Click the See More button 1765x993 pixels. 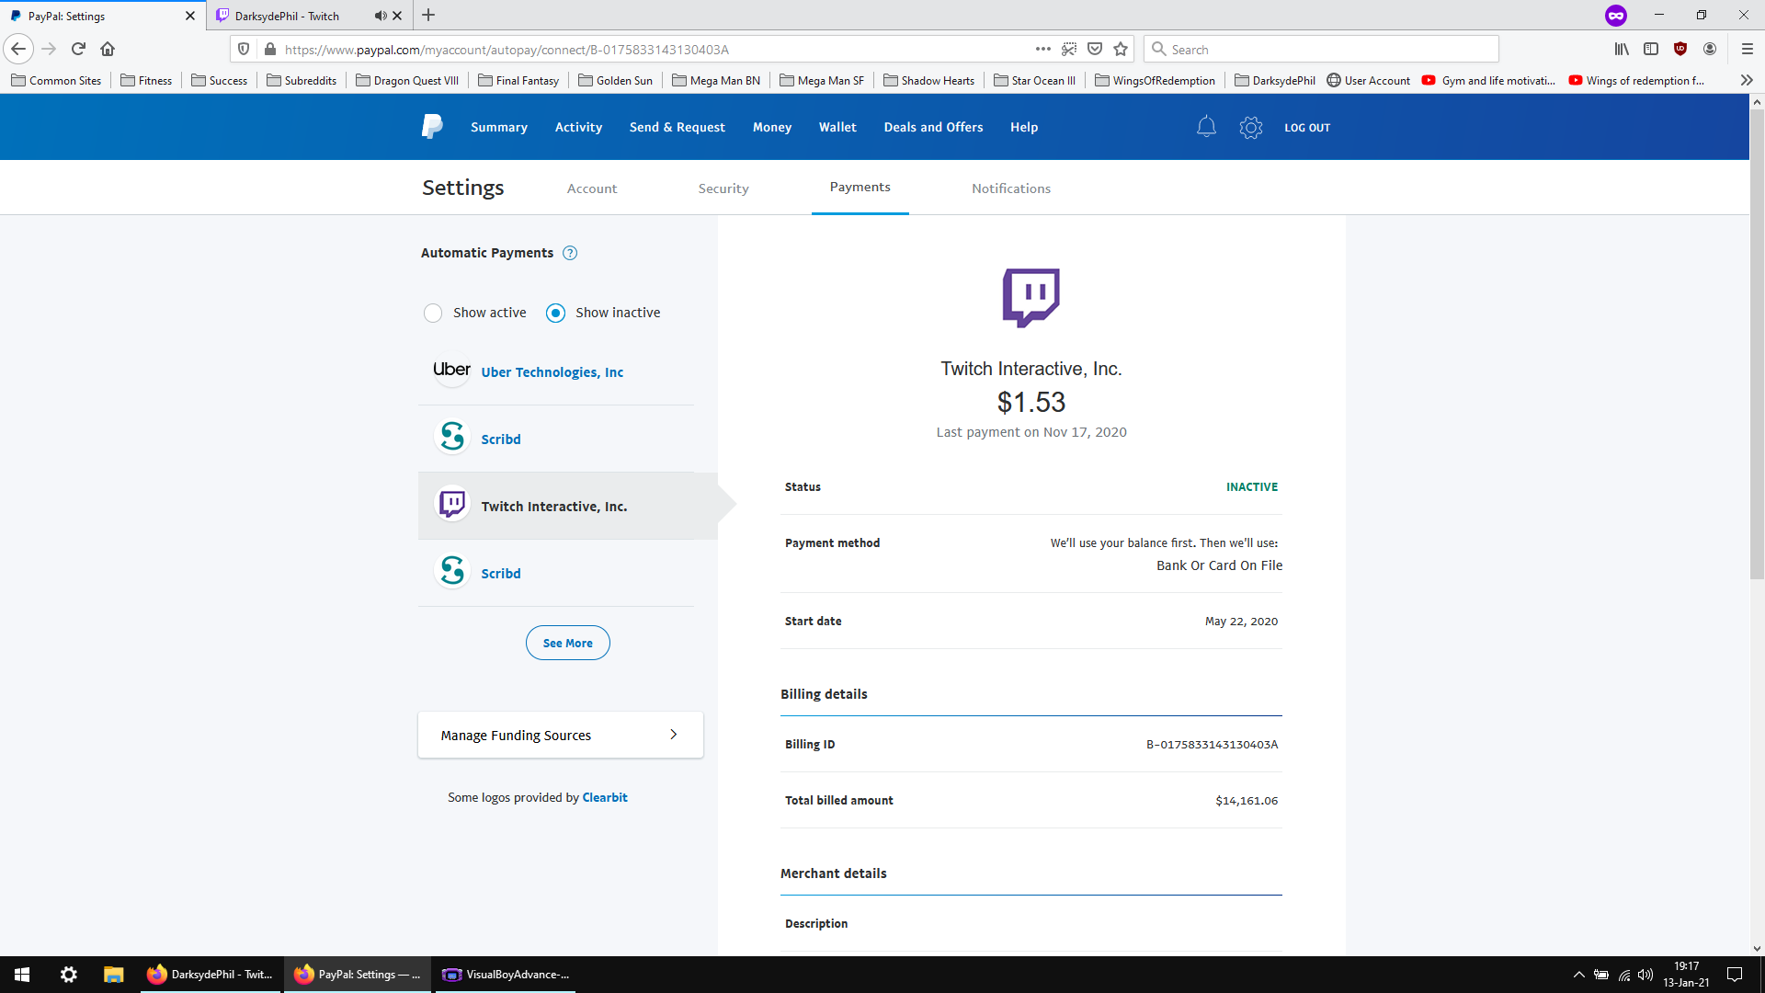pyautogui.click(x=568, y=643)
